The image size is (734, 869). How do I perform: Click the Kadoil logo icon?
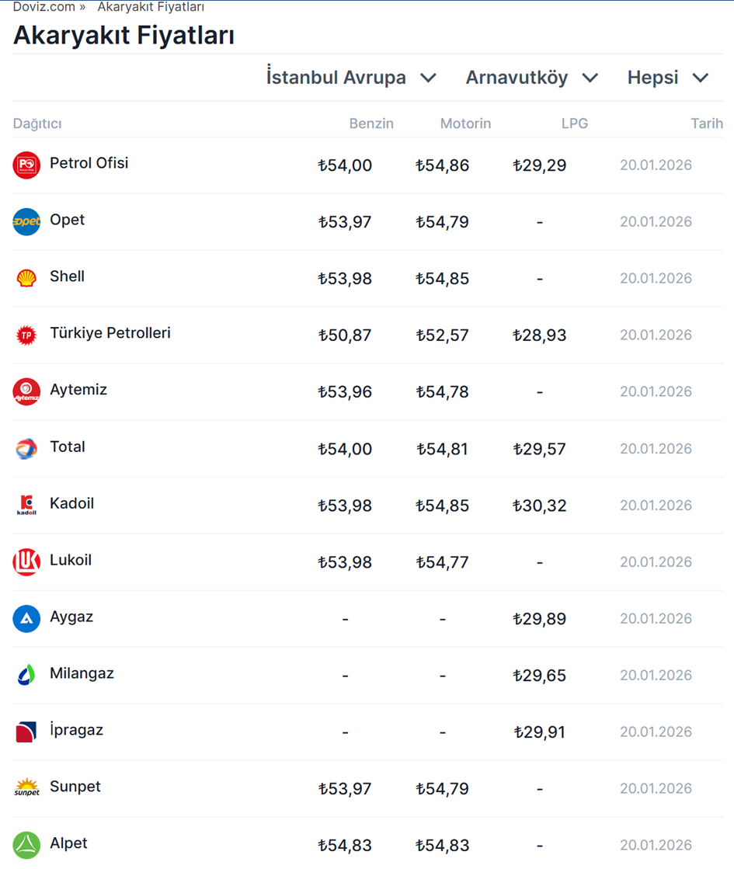pos(26,505)
